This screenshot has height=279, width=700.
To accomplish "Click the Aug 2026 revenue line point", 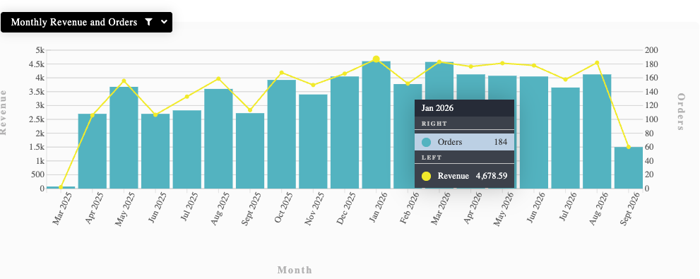I will pyautogui.click(x=597, y=62).
